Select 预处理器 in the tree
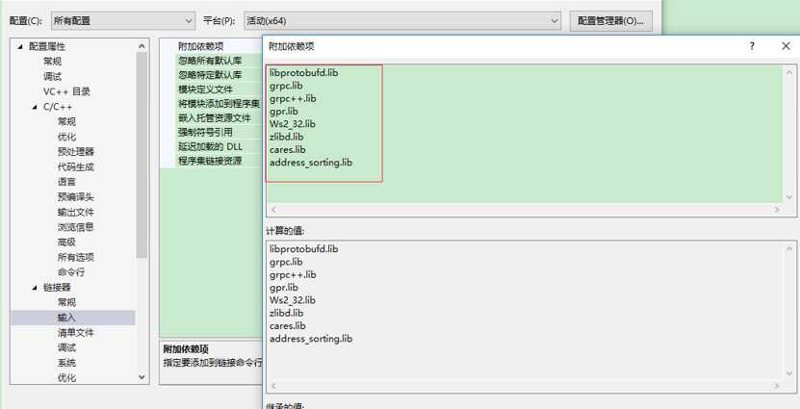This screenshot has height=409, width=800. point(75,152)
